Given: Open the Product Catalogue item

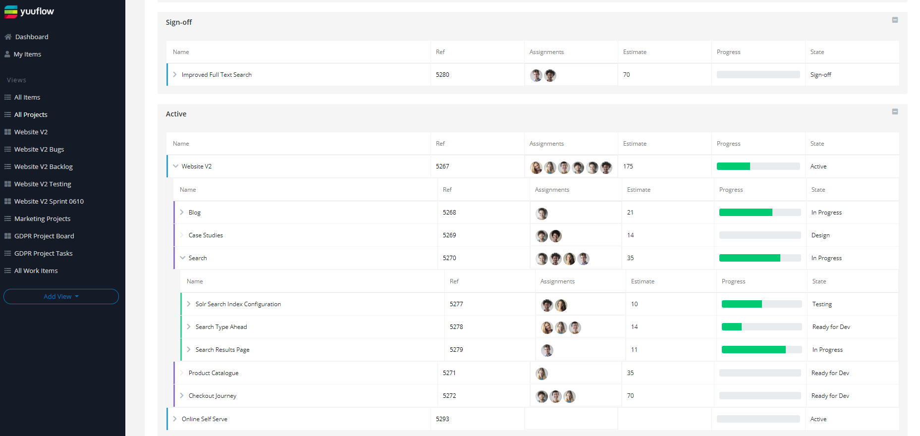Looking at the screenshot, I should 214,373.
